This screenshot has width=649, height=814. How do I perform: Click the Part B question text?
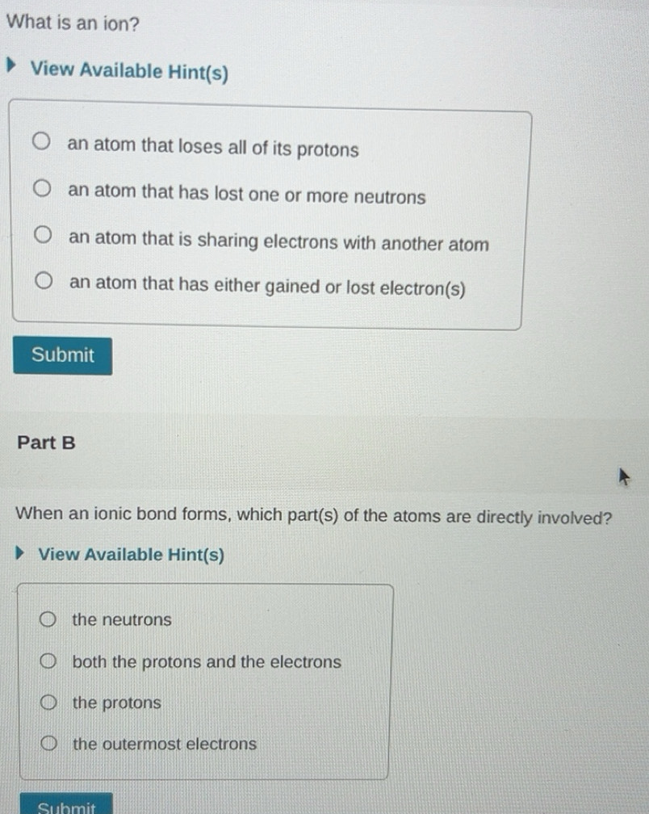click(315, 516)
